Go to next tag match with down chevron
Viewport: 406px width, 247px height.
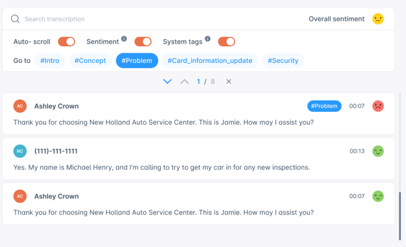click(x=167, y=81)
